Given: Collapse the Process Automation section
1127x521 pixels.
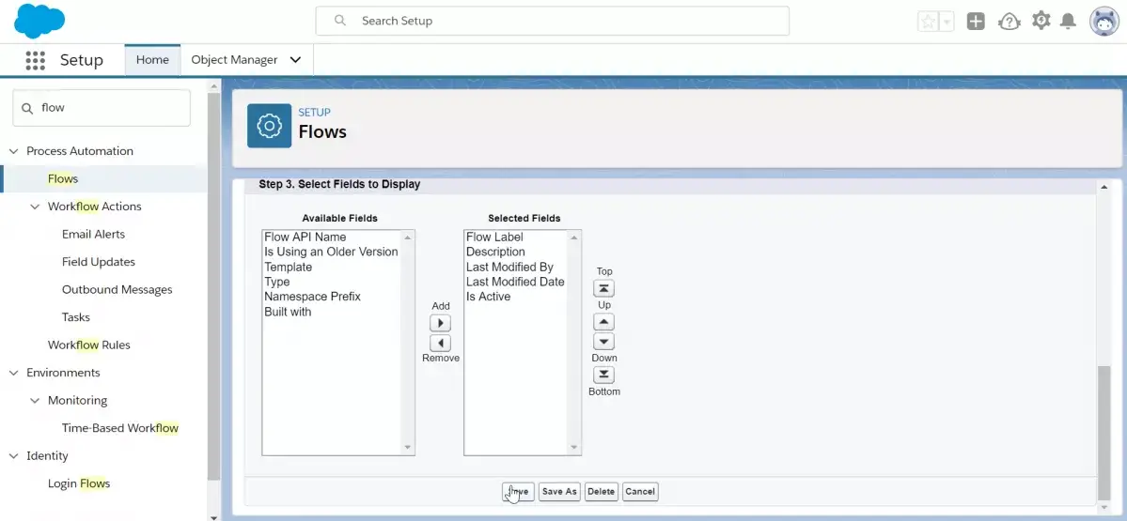Looking at the screenshot, I should pos(13,151).
